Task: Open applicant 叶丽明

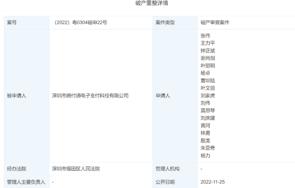Action: pyautogui.click(x=208, y=66)
